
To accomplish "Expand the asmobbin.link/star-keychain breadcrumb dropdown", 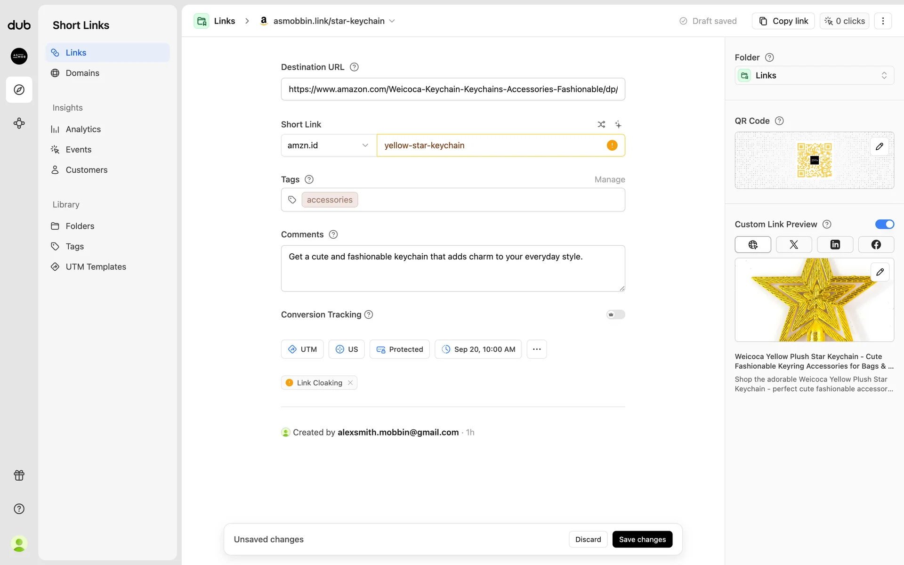I will click(392, 21).
